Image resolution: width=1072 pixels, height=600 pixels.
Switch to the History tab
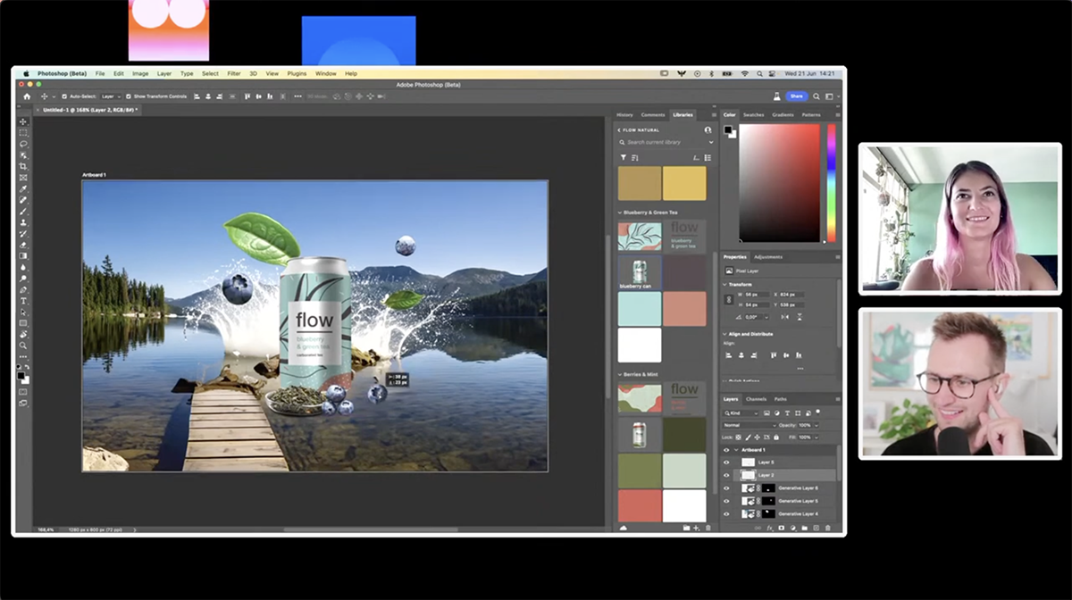[624, 115]
